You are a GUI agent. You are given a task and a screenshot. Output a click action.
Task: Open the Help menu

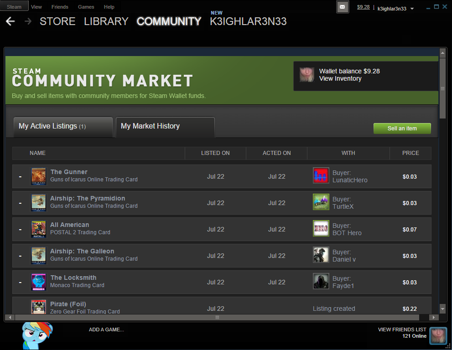(x=109, y=7)
